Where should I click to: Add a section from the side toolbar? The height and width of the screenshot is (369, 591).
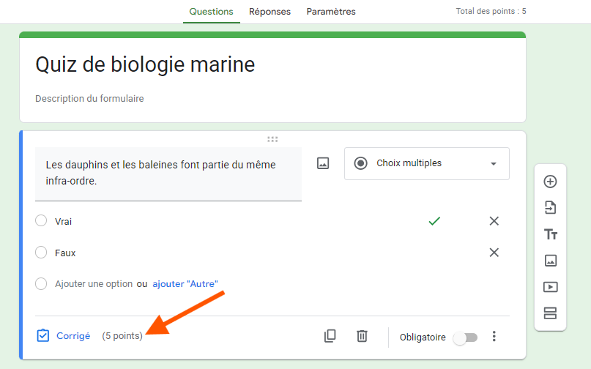point(550,313)
